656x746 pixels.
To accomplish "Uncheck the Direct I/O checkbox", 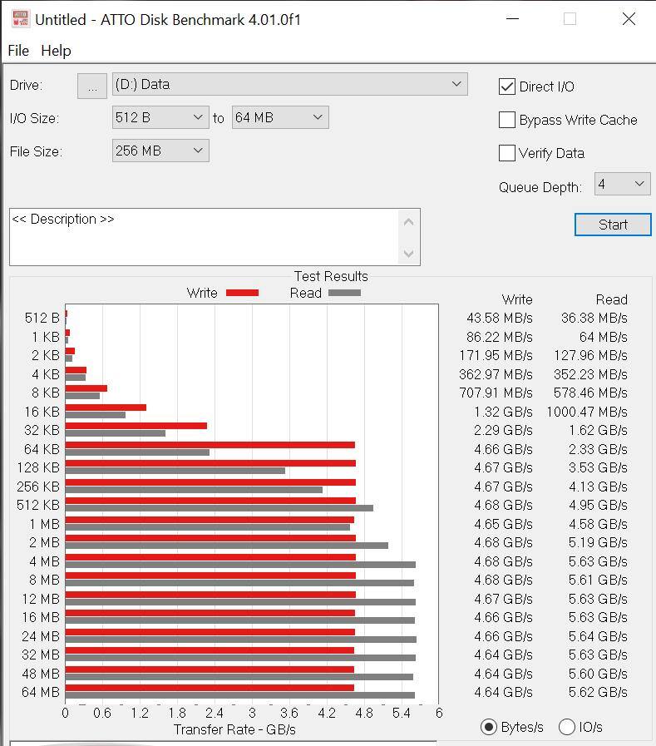I will pyautogui.click(x=507, y=86).
